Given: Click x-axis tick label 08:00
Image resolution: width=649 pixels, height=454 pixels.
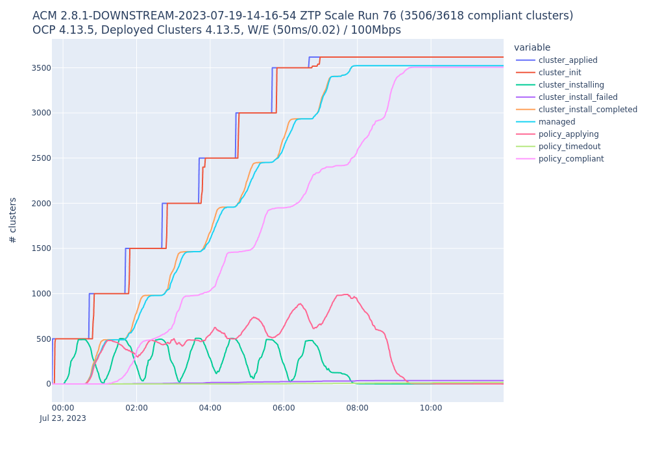Looking at the screenshot, I should pos(358,408).
